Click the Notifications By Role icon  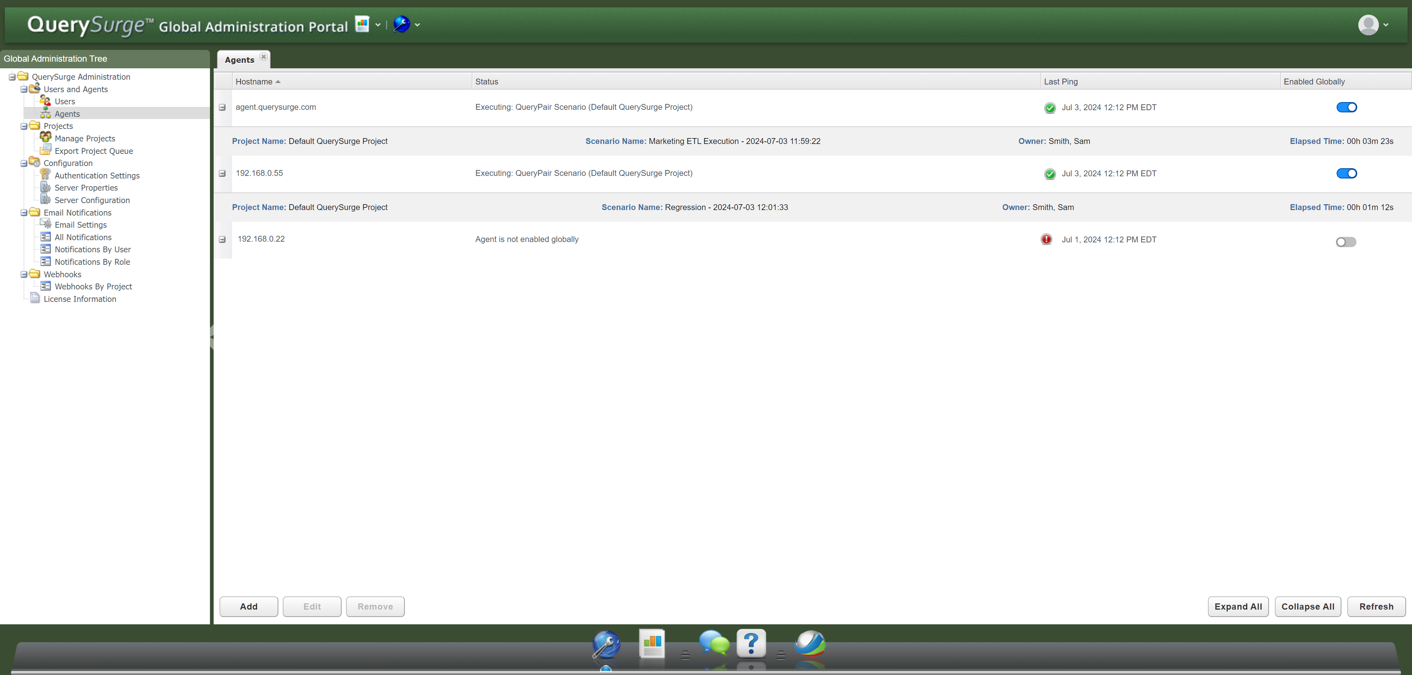tap(46, 261)
